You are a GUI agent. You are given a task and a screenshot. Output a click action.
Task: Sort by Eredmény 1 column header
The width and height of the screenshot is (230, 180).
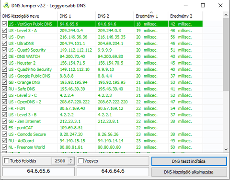[151, 16]
